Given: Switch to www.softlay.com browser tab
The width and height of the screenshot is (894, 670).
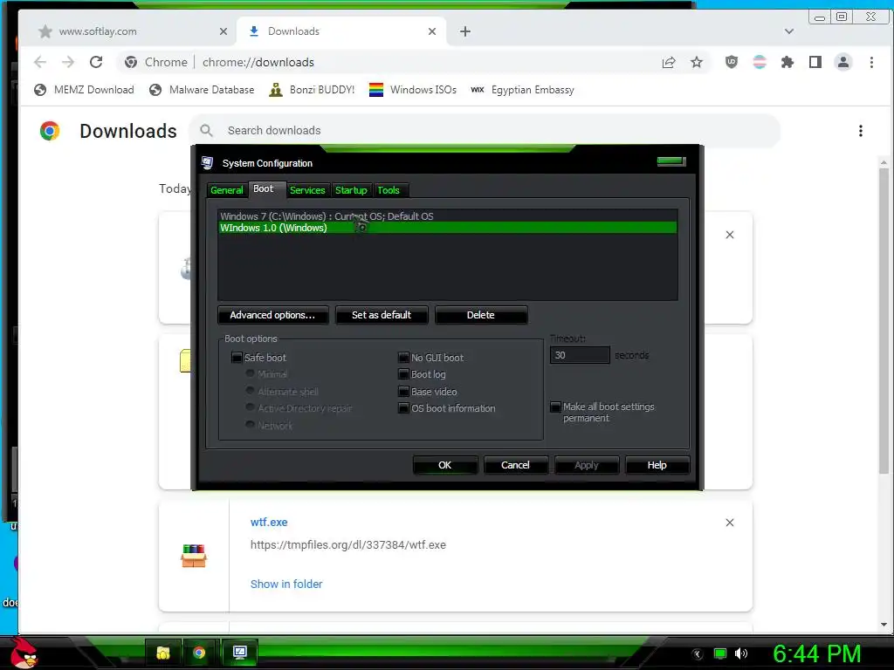Looking at the screenshot, I should tap(128, 31).
